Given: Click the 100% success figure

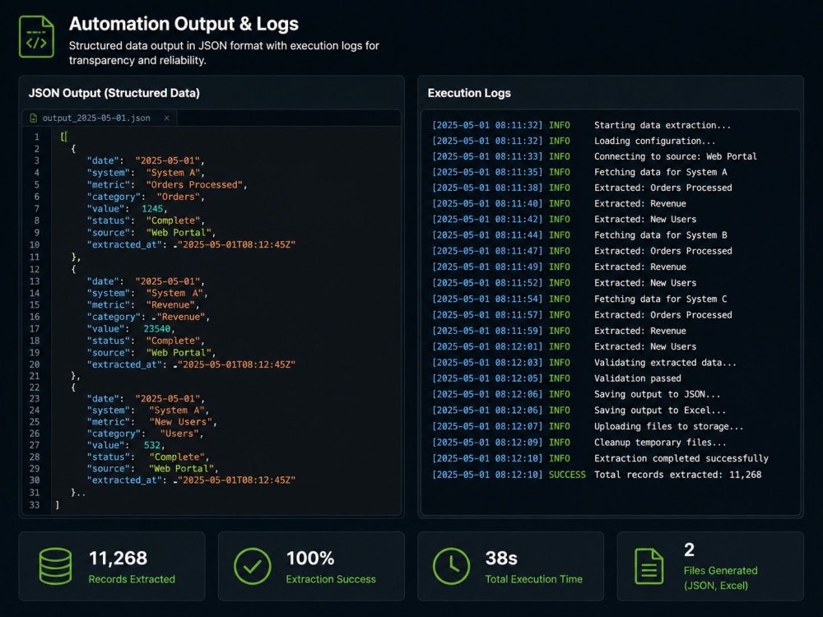Looking at the screenshot, I should pos(310,559).
